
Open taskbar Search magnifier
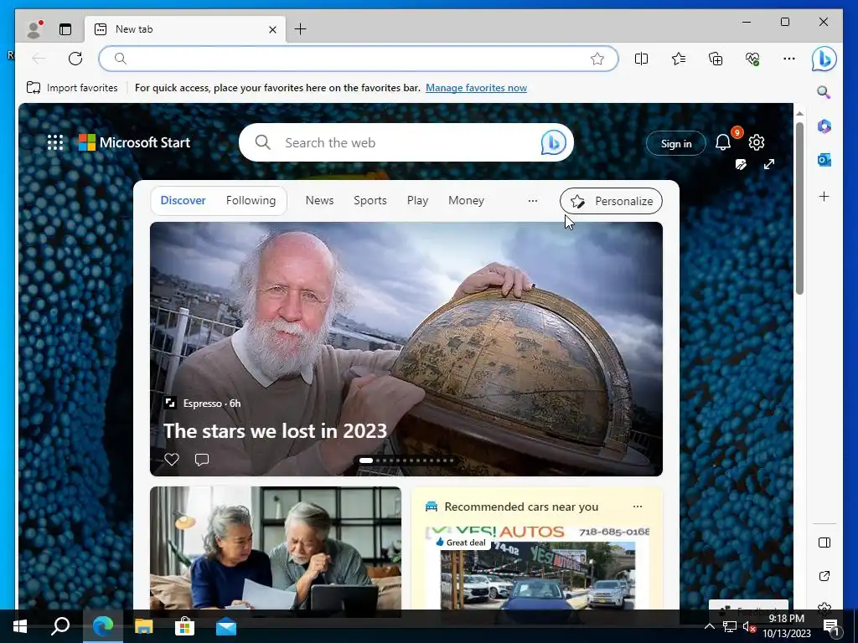pyautogui.click(x=60, y=626)
